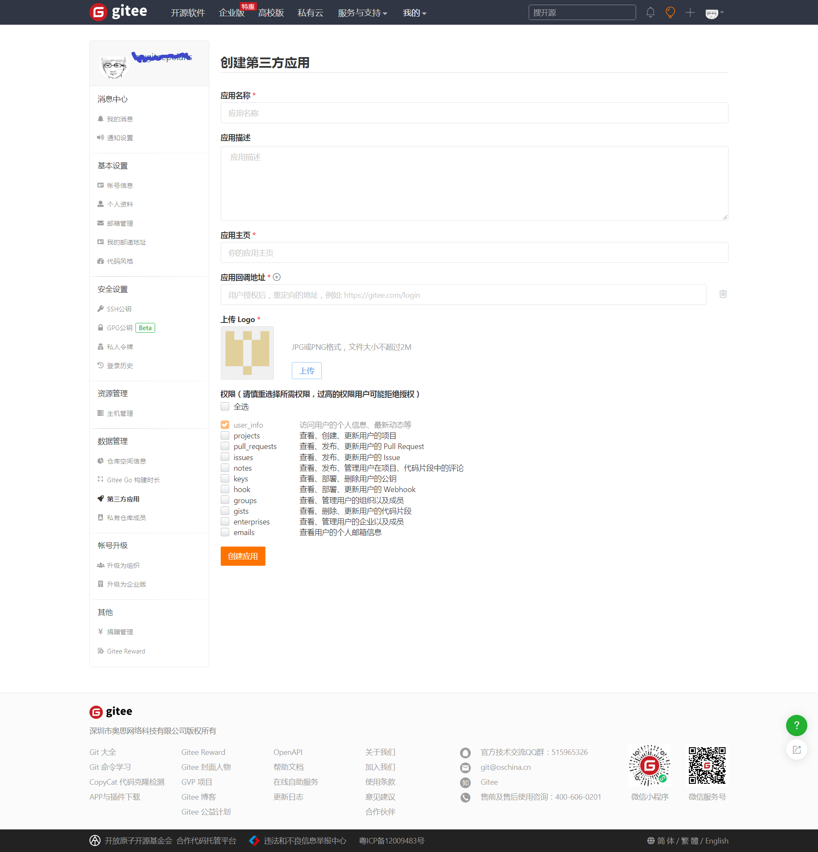Click the trash icon beside callback address
Image resolution: width=818 pixels, height=852 pixels.
pyautogui.click(x=723, y=294)
